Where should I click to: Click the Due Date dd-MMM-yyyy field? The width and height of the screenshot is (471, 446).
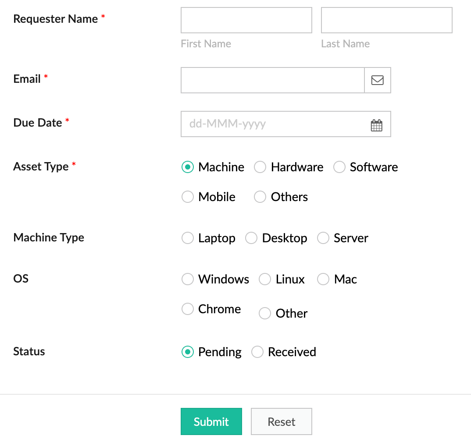[x=285, y=124]
